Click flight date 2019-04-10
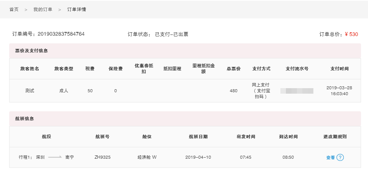 tap(198, 157)
